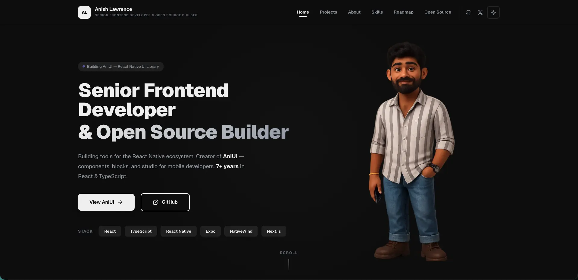The width and height of the screenshot is (578, 280).
Task: Open the GitHub icon in navbar
Action: pyautogui.click(x=468, y=12)
